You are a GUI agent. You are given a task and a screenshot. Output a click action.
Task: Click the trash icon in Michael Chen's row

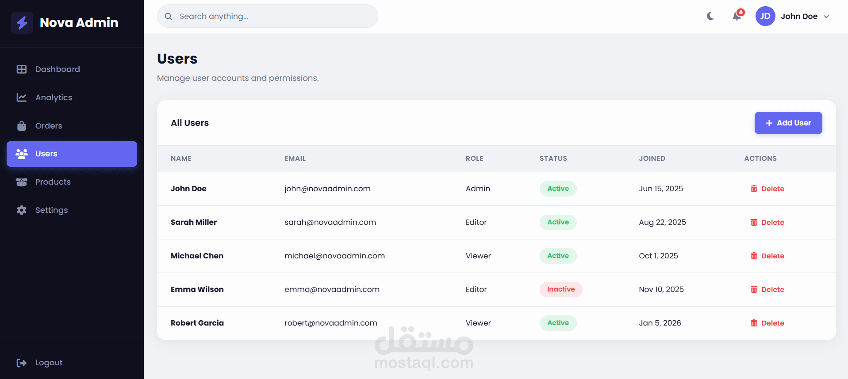754,256
